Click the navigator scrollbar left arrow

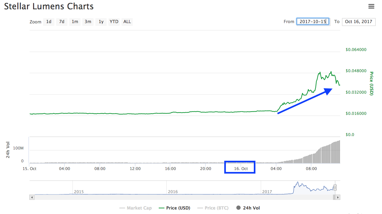click(32, 197)
